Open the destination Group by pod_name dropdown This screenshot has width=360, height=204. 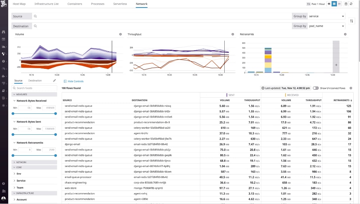coord(326,26)
